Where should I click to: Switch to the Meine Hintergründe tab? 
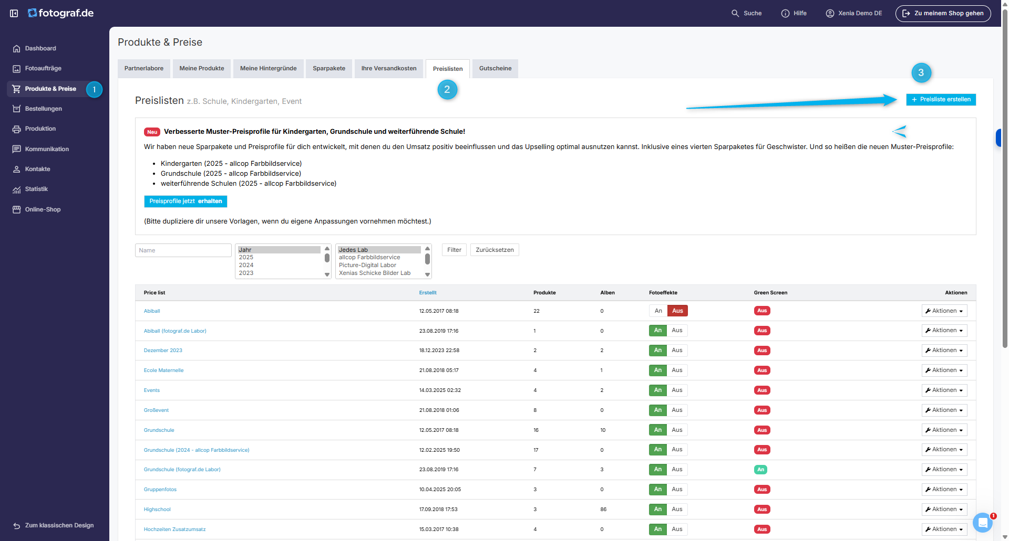tap(269, 69)
